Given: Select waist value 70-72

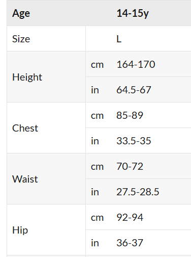Looking at the screenshot, I should pyautogui.click(x=130, y=166).
